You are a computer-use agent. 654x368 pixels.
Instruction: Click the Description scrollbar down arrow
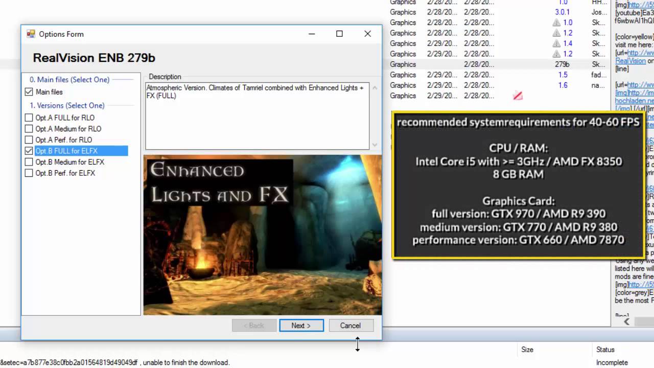pos(375,145)
